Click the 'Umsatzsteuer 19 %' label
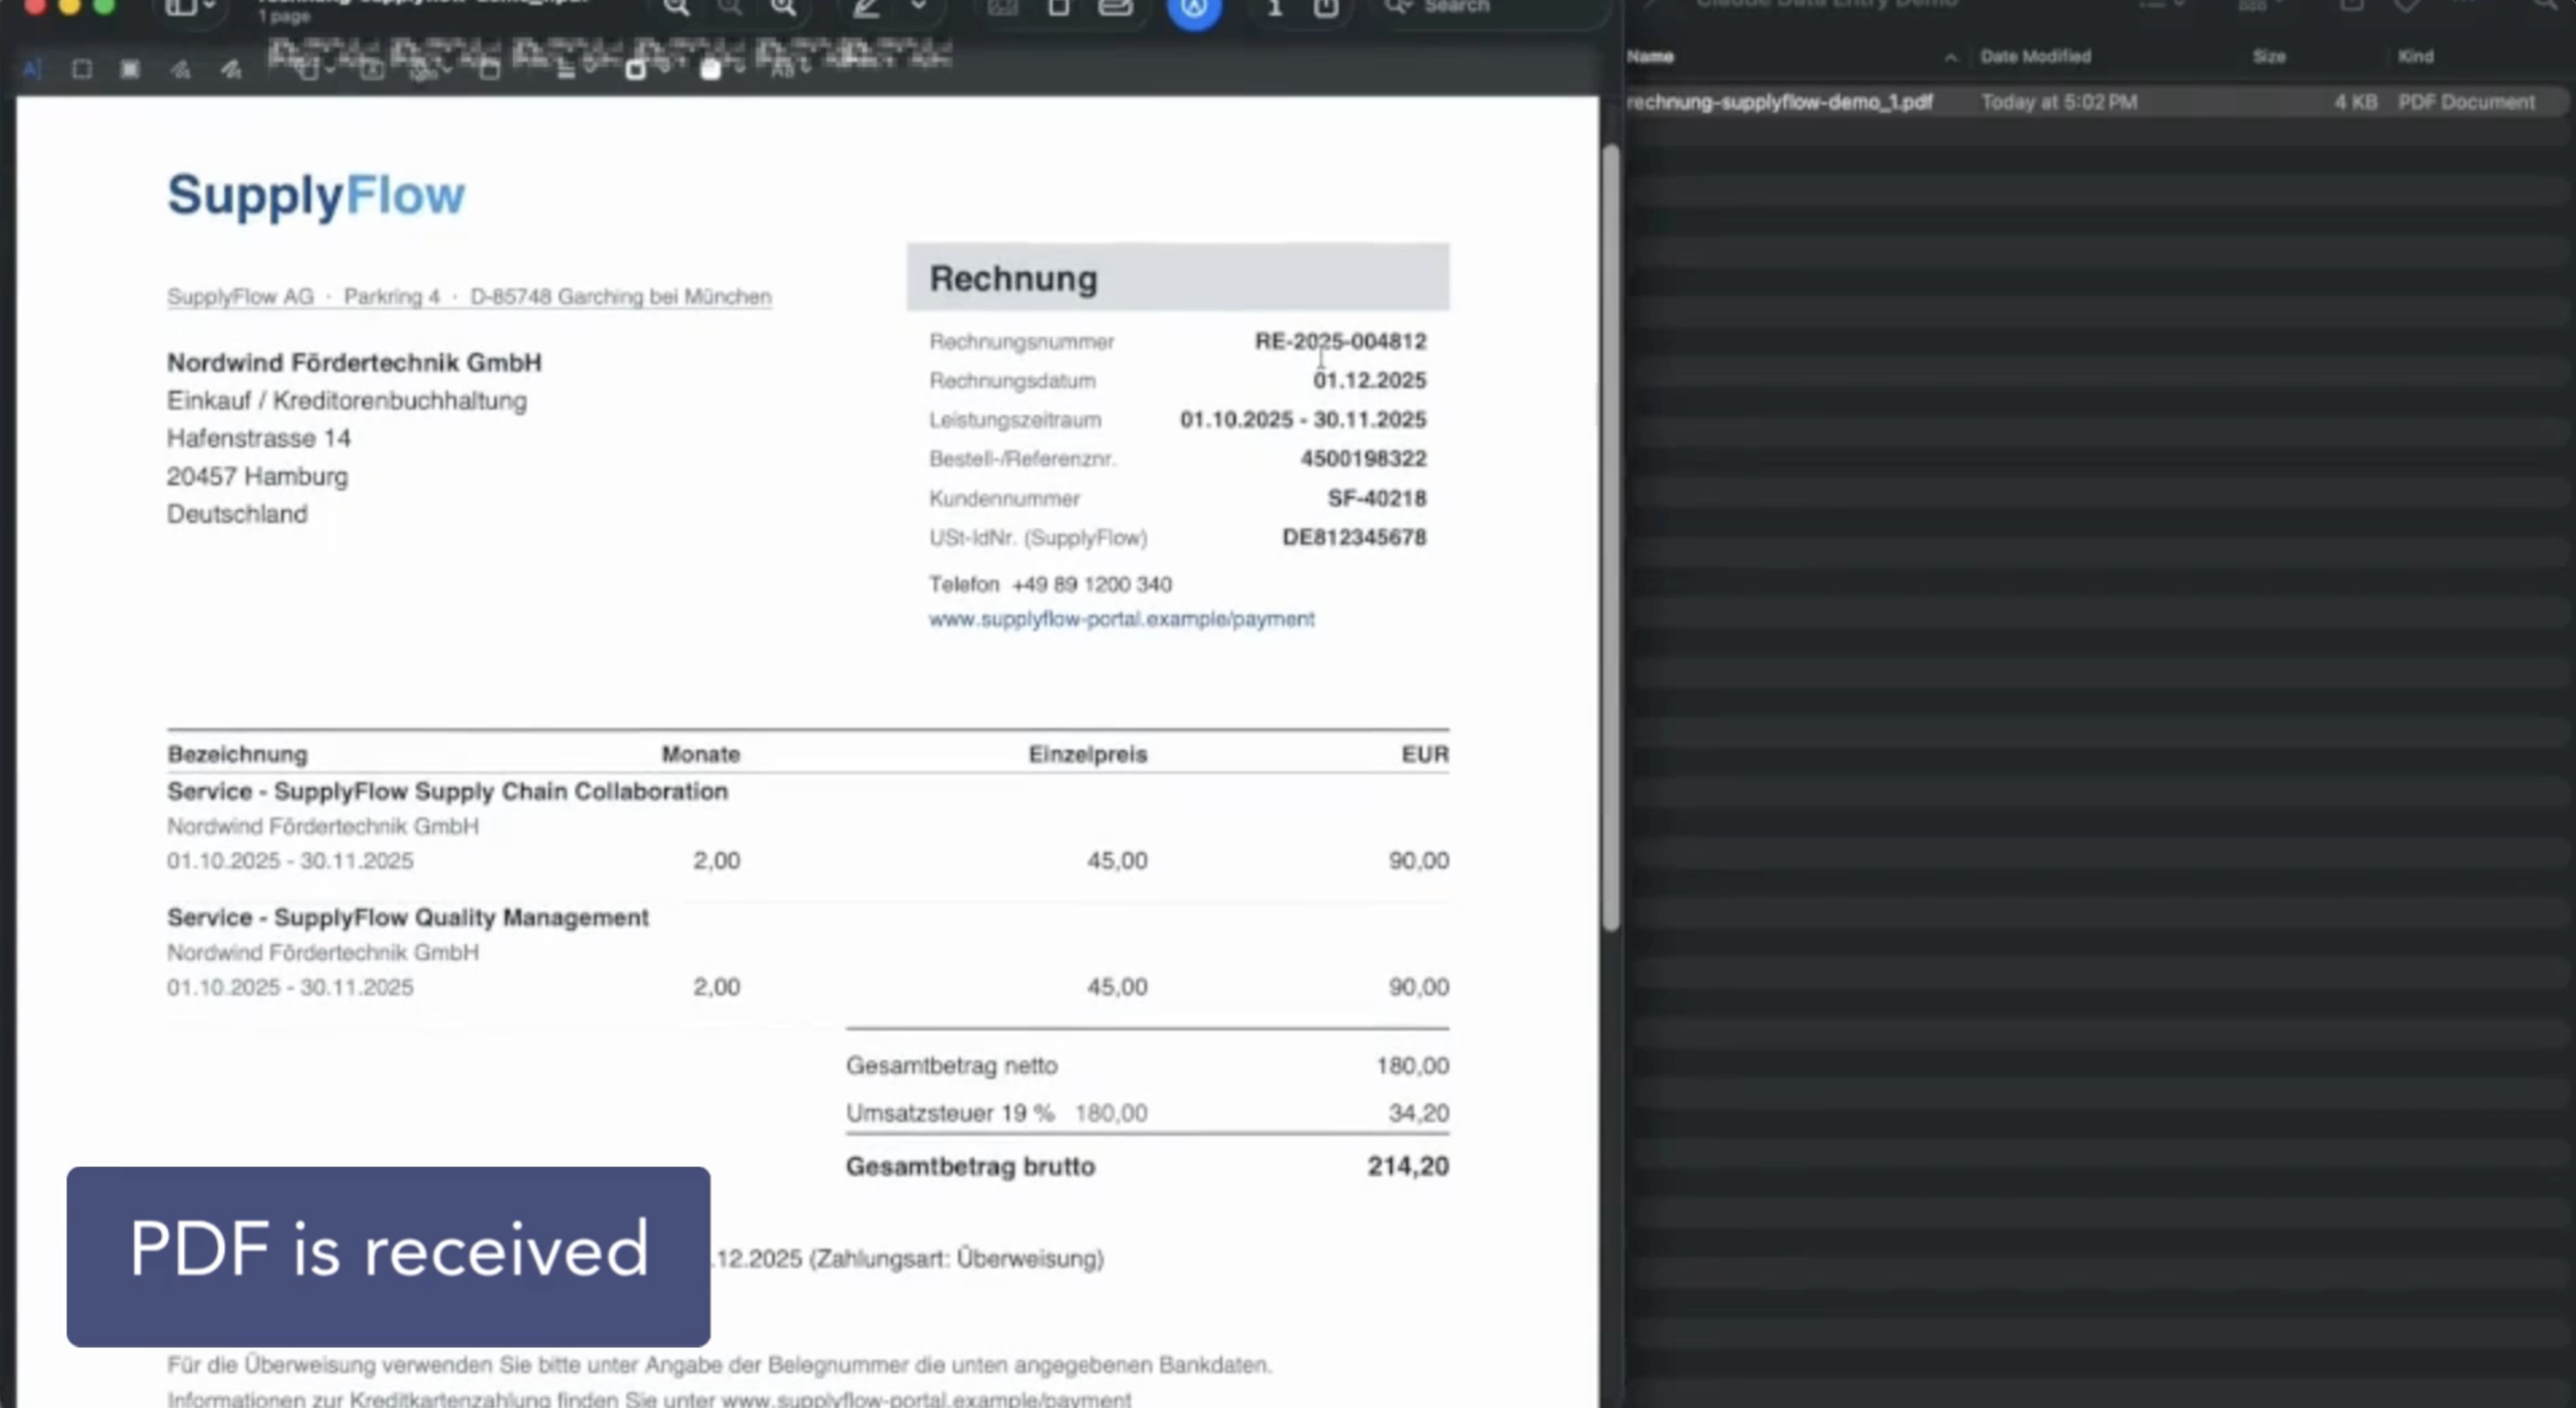 click(x=949, y=1113)
